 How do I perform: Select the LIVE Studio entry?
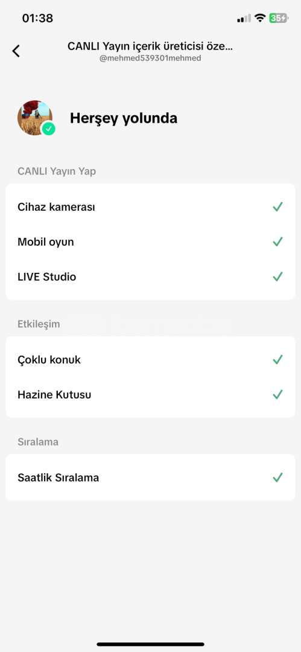pos(151,276)
